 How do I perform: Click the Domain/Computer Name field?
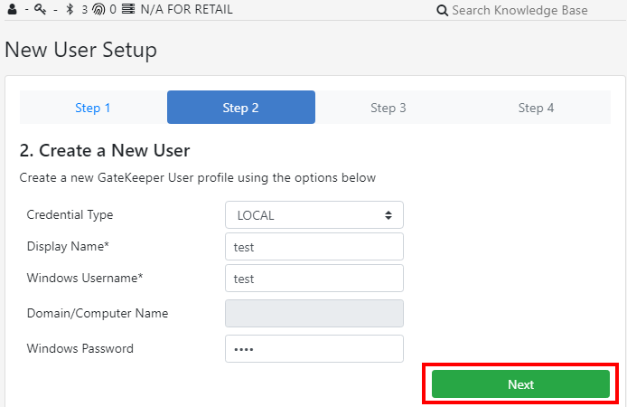click(313, 313)
